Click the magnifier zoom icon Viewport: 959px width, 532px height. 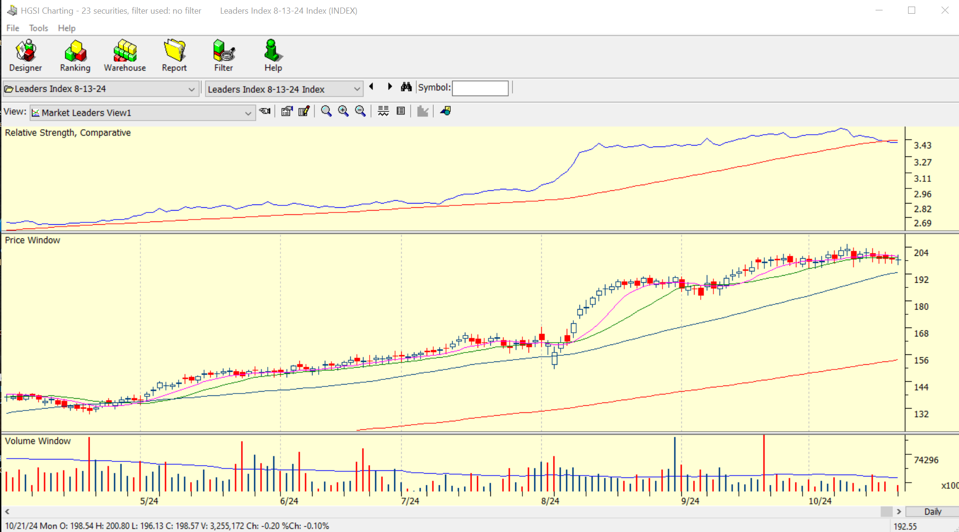tap(326, 111)
